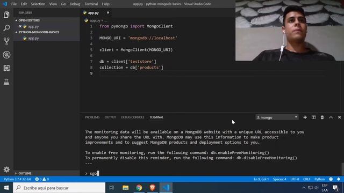Open errors and warnings count in status bar
Image resolution: width=344 pixels, height=193 pixels.
click(42, 179)
